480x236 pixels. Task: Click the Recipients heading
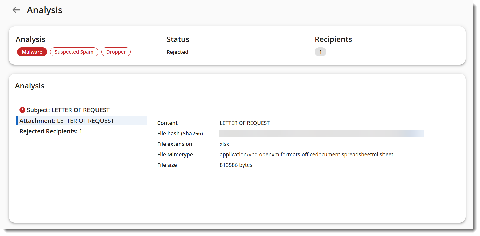333,39
